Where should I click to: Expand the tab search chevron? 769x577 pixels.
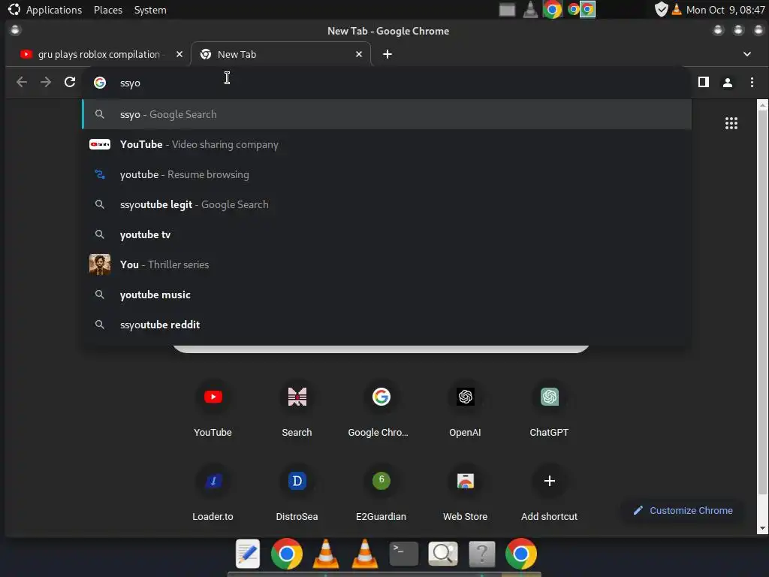[x=746, y=54]
